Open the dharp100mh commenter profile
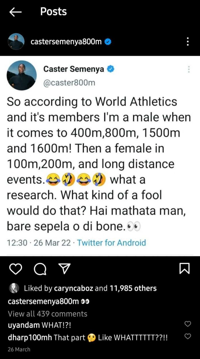This screenshot has width=200, height=359. click(30, 338)
